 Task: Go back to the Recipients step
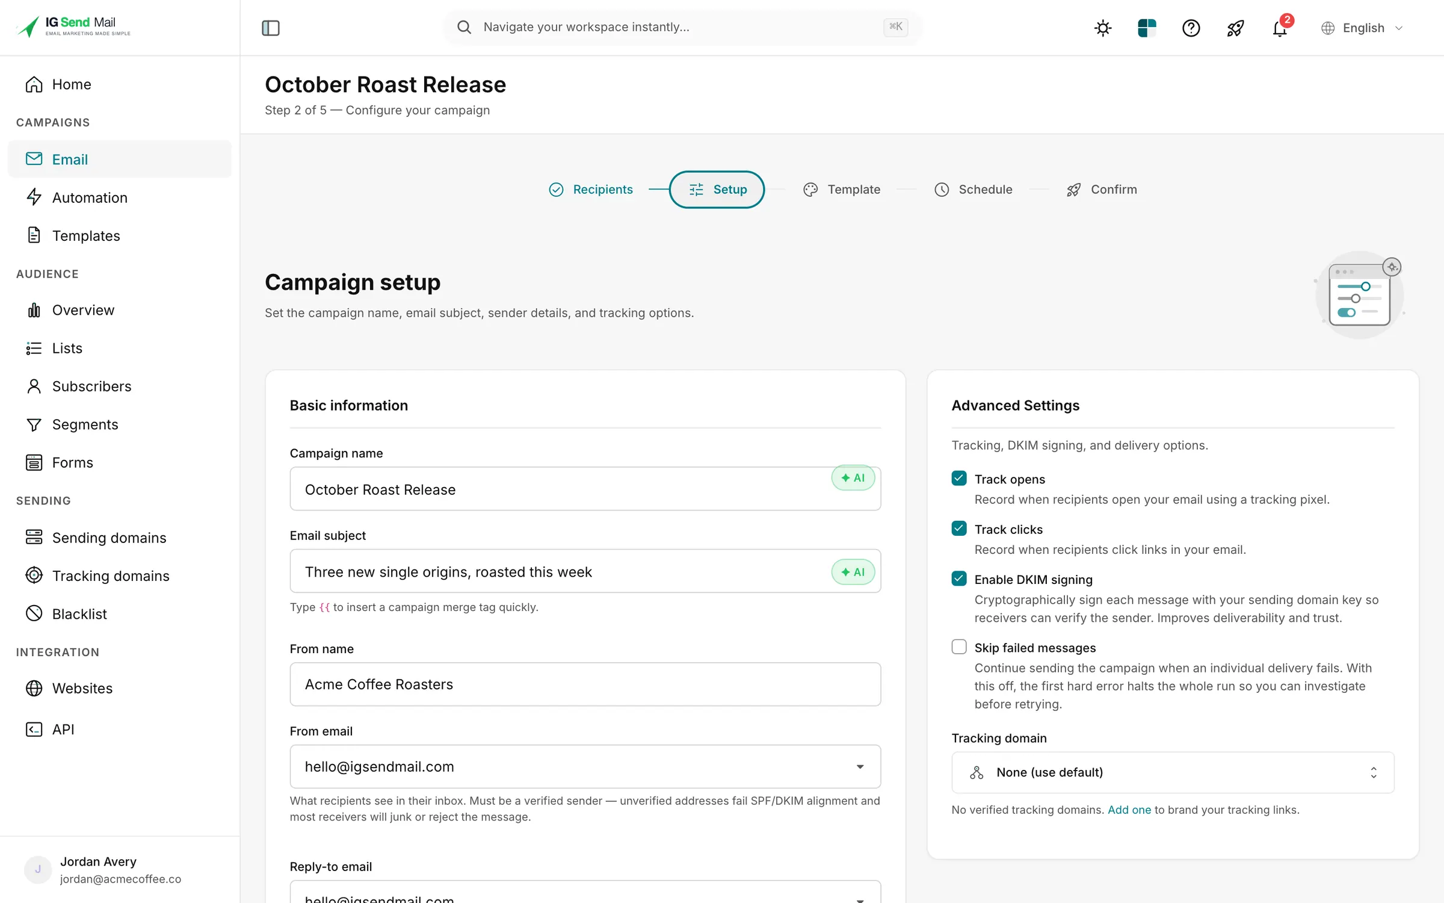click(591, 190)
